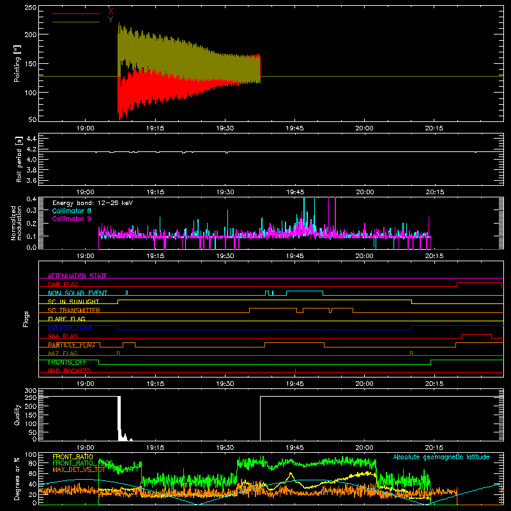Click the 0.4 tick on modulation axis
The width and height of the screenshot is (511, 511).
pyautogui.click(x=31, y=199)
